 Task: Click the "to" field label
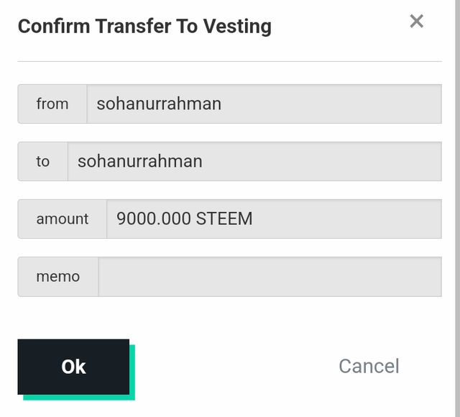pos(43,161)
